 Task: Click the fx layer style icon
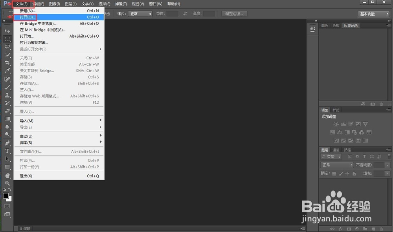coord(340,229)
